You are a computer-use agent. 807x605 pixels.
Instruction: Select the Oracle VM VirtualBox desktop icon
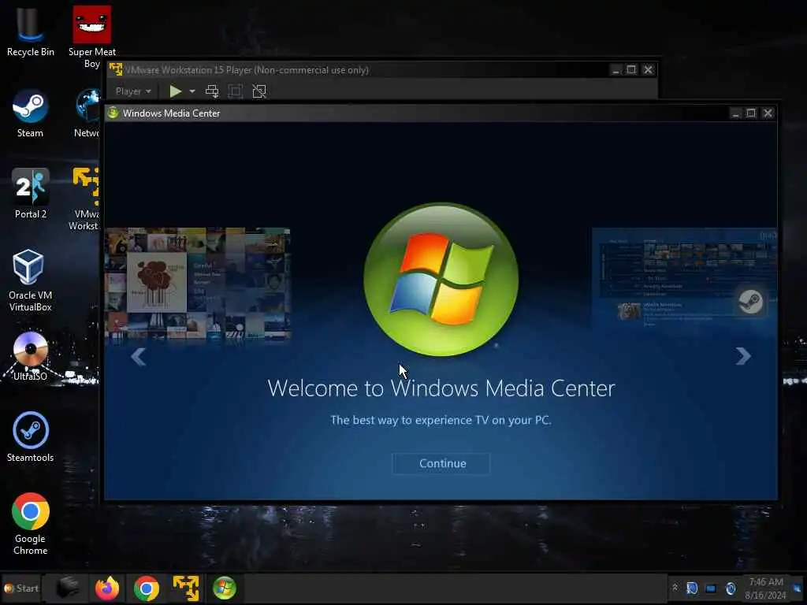coord(31,280)
